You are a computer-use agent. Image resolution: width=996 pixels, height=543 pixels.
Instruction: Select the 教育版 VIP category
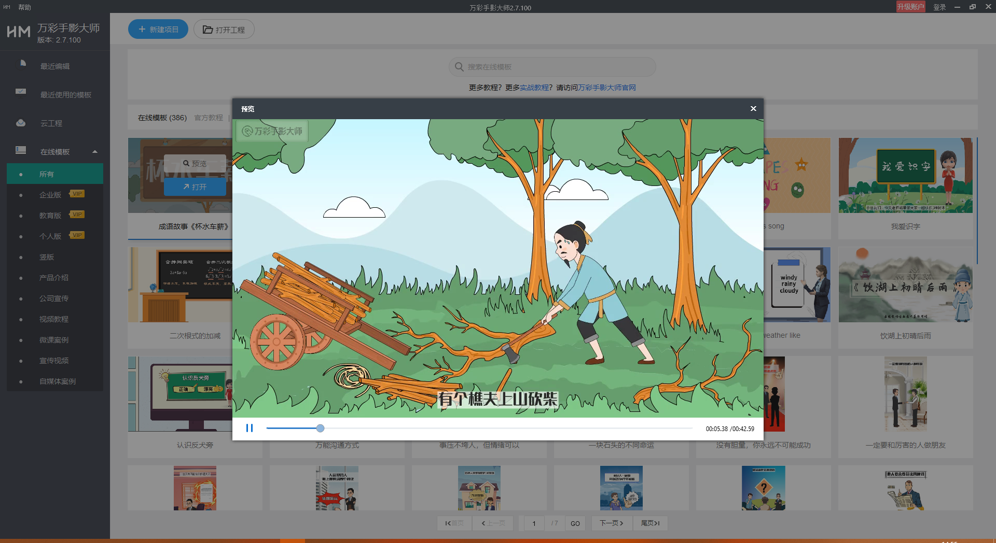click(50, 216)
